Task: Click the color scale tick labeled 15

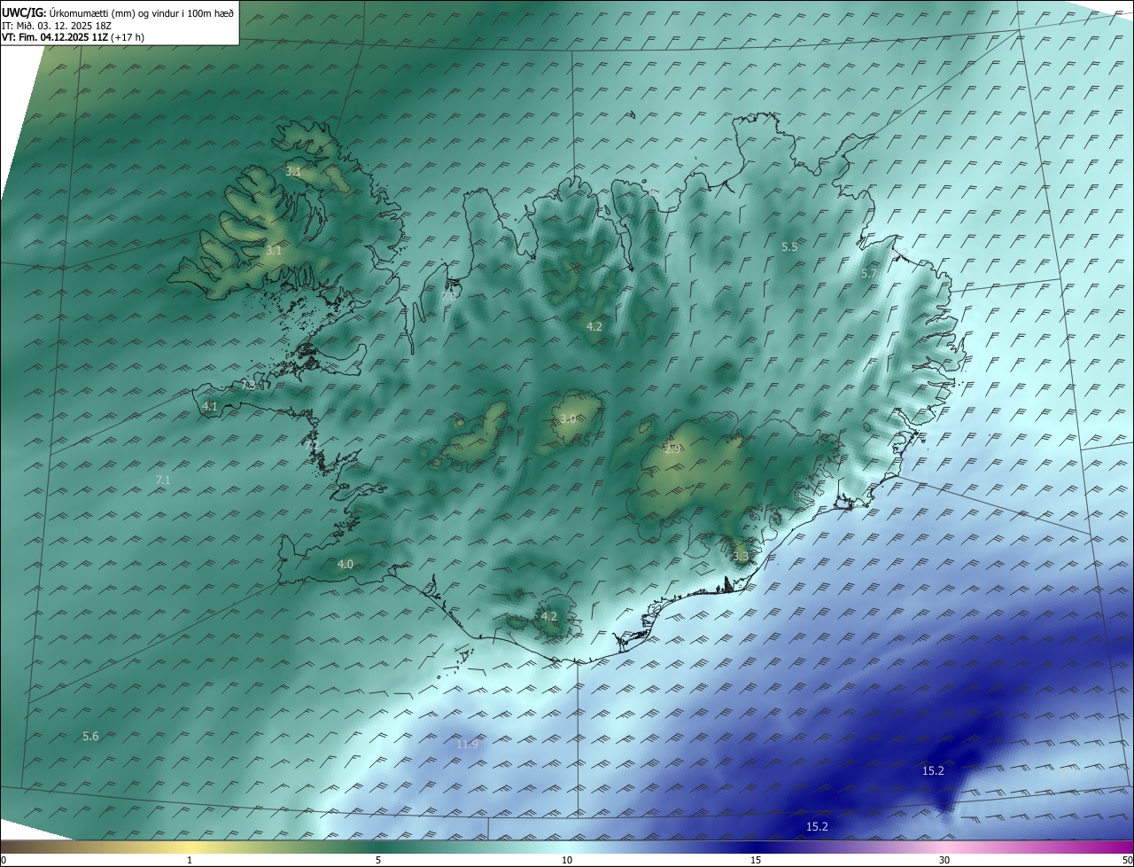Action: (x=756, y=860)
